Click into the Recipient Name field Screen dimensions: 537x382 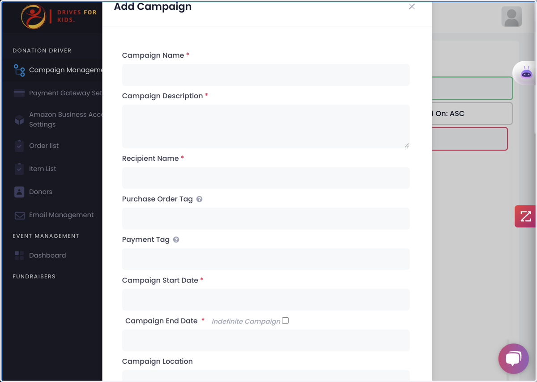click(266, 178)
